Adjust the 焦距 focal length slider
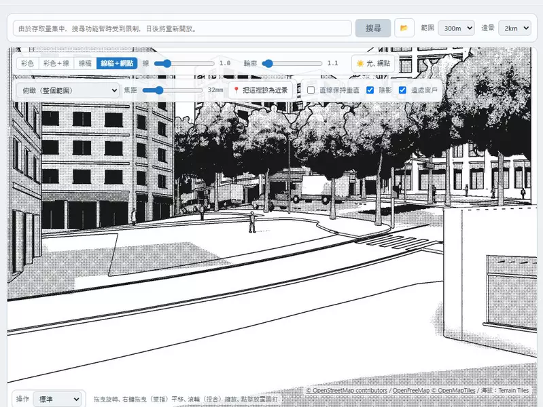 pyautogui.click(x=173, y=90)
